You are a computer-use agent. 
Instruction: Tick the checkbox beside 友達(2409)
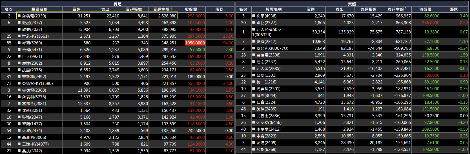click(x=254, y=143)
